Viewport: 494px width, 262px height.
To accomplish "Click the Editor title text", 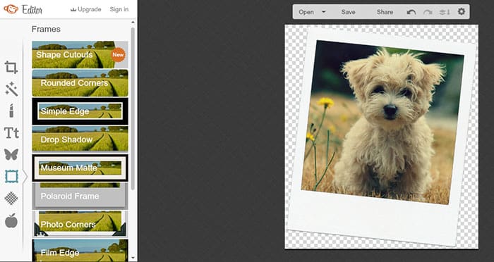I will [x=32, y=10].
